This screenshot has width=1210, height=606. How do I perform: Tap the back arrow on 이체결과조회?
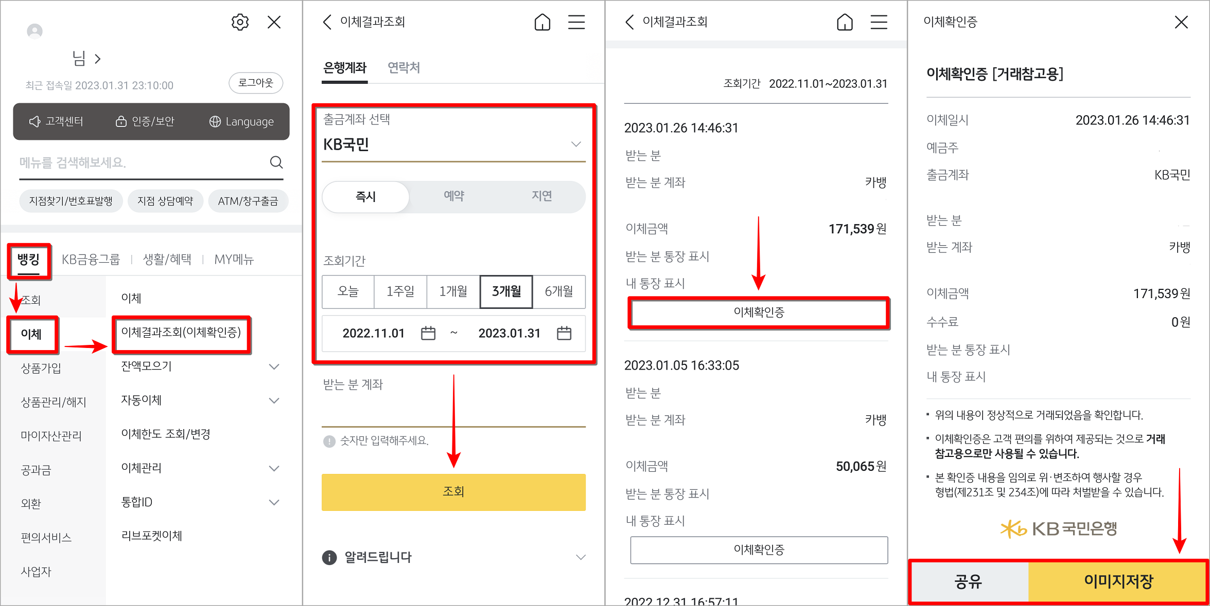(327, 22)
